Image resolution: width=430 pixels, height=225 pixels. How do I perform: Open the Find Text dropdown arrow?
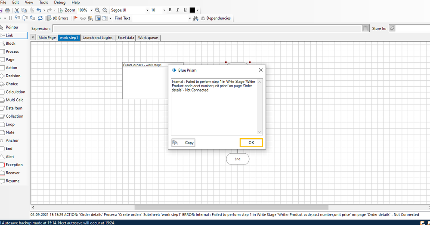(189, 18)
